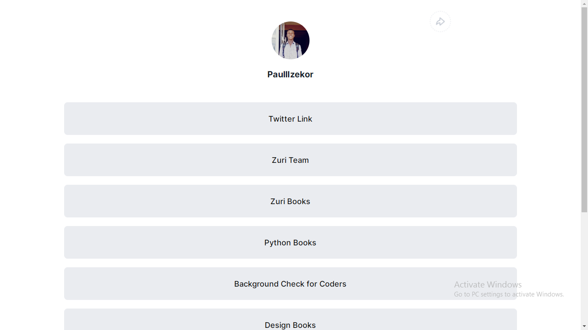Click the vertical scrollbar thumb

584,110
